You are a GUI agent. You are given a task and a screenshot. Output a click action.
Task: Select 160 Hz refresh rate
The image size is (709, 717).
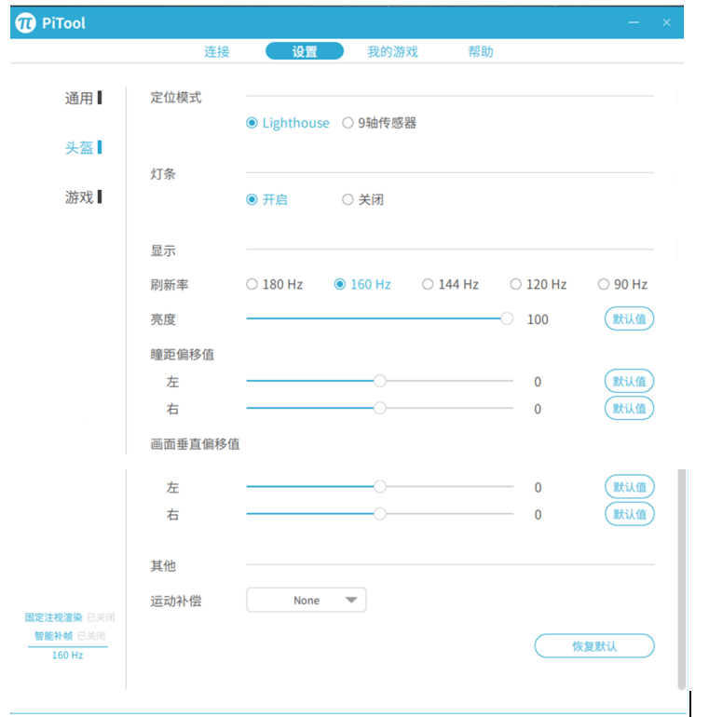[x=362, y=284]
